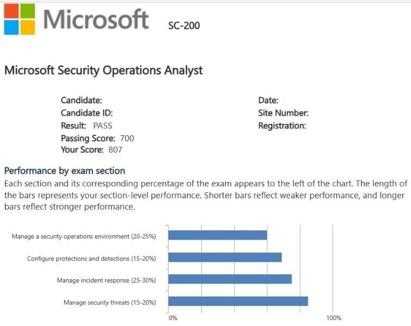Click the SC-200 exam code
The height and width of the screenshot is (326, 411).
pyautogui.click(x=184, y=25)
